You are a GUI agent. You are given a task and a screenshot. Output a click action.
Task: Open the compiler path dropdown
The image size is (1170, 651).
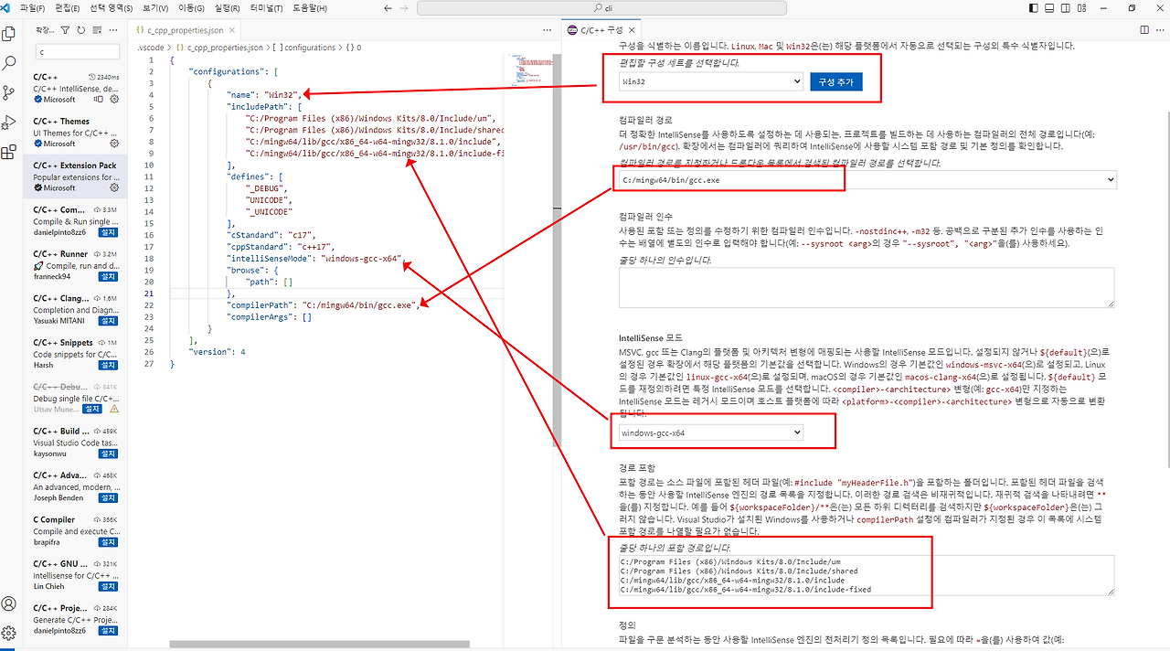pos(1109,179)
